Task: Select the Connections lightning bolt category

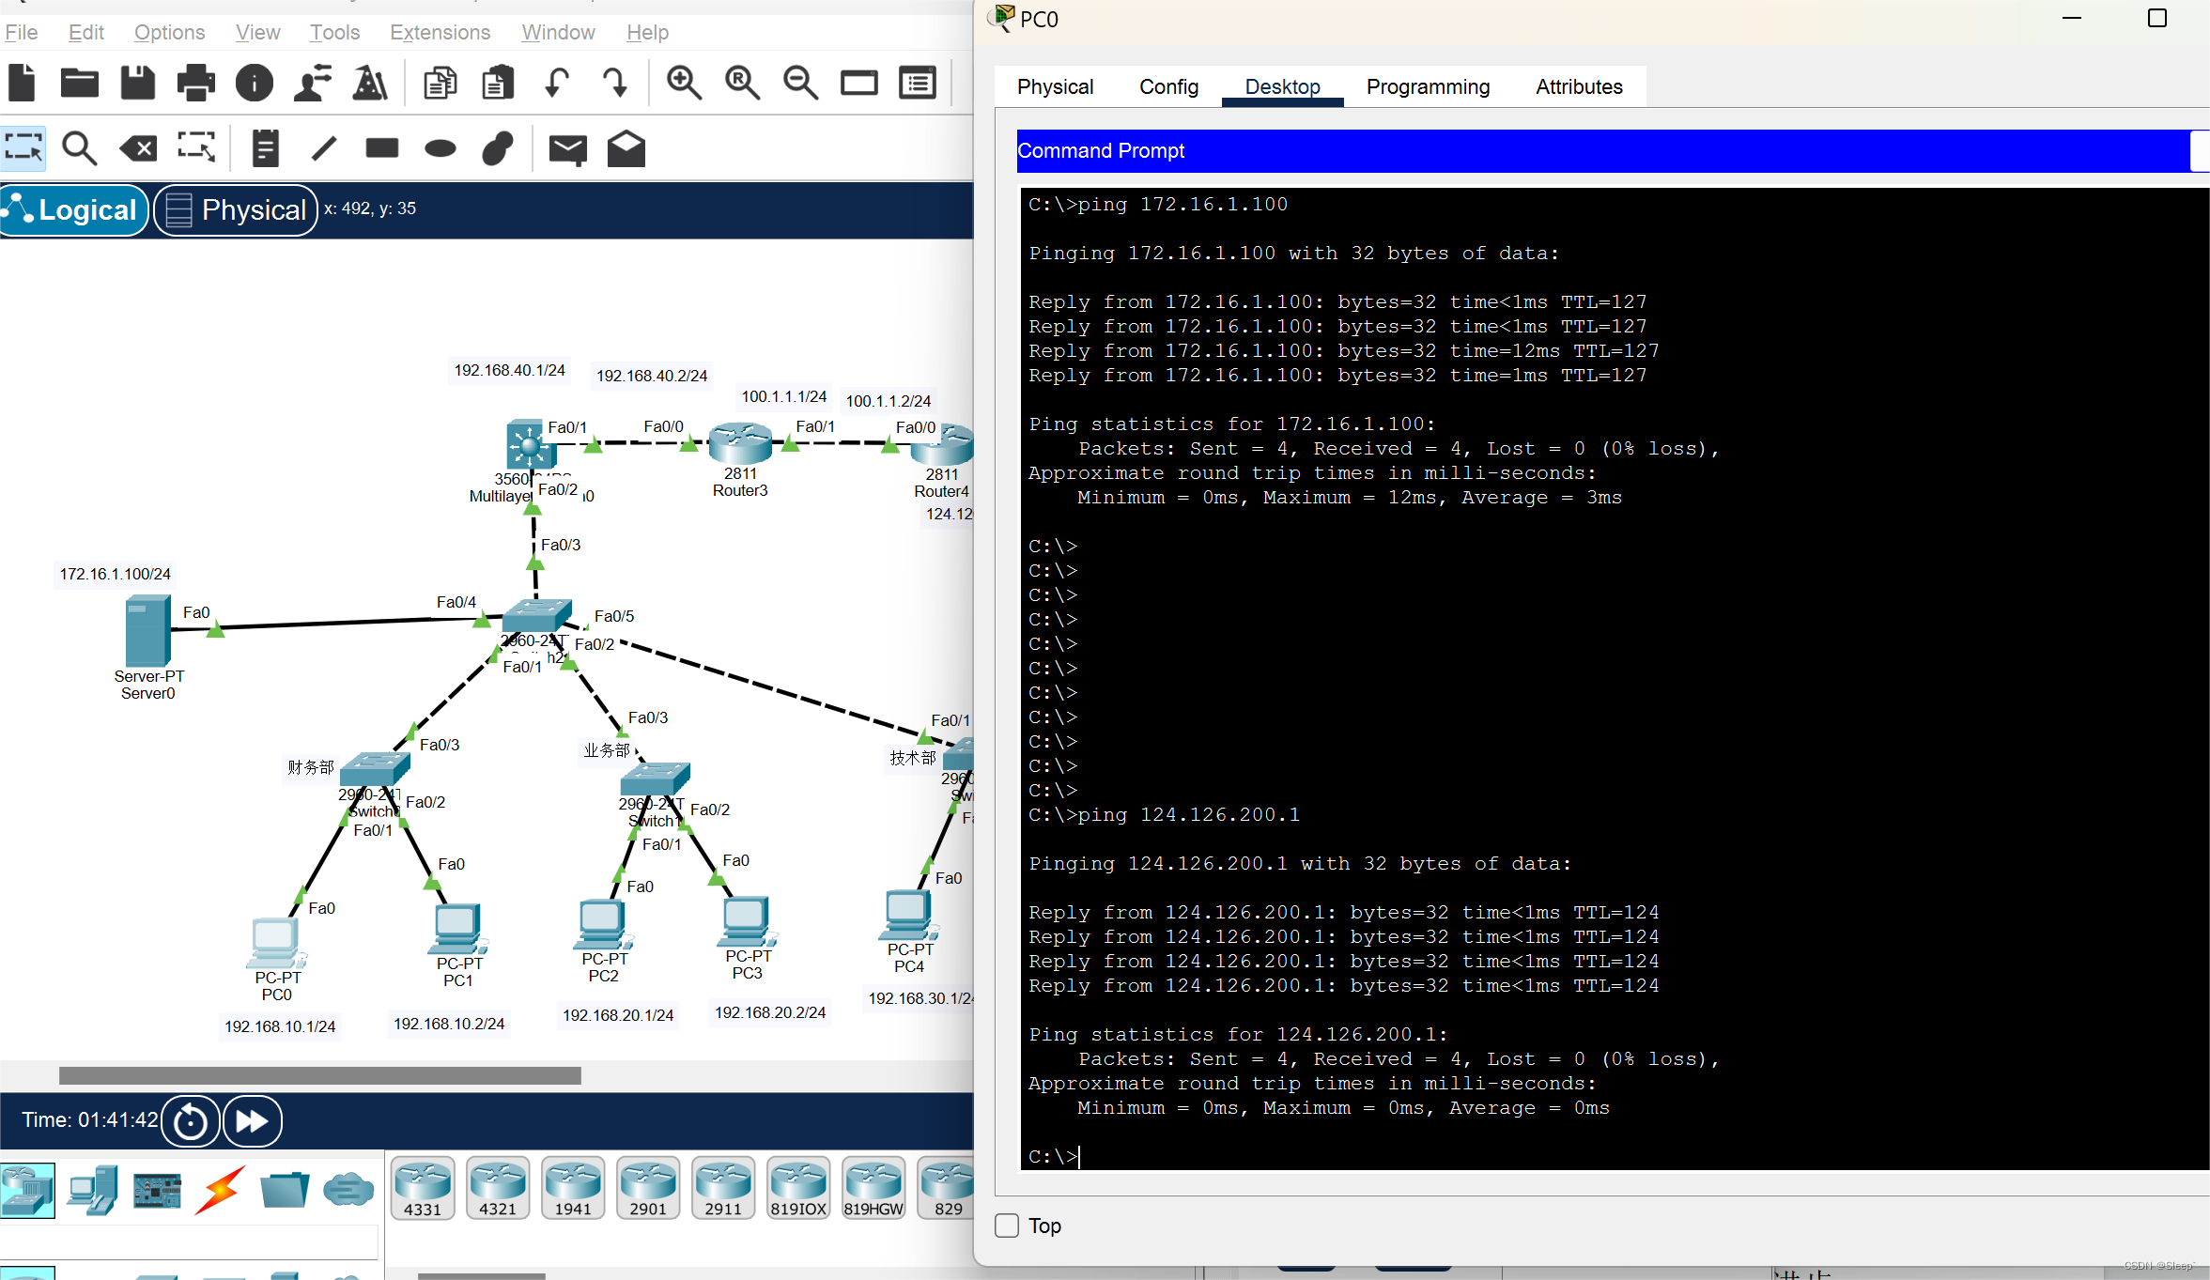Action: [220, 1190]
